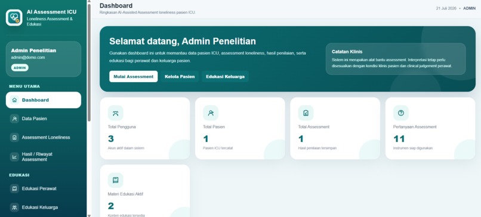
Task: Click the Total Assessment value 1
Action: click(301, 139)
